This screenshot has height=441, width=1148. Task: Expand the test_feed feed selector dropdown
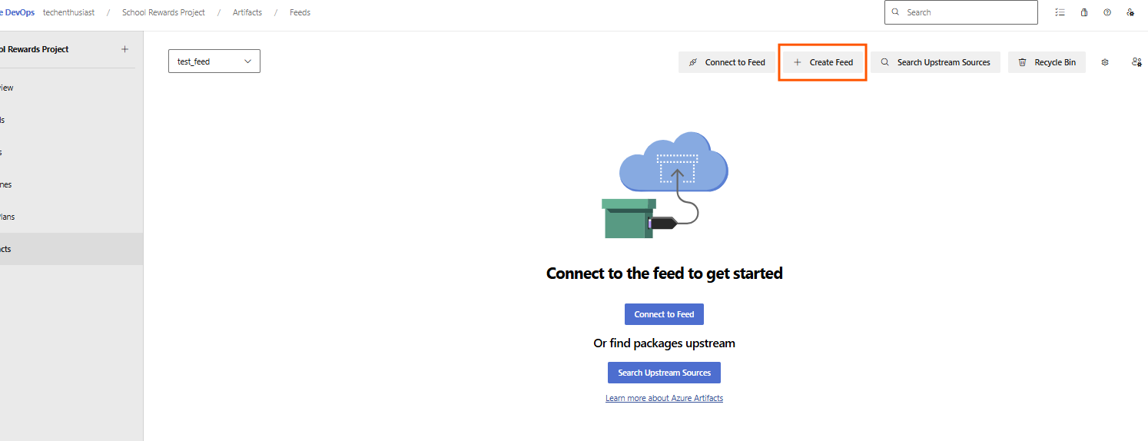[x=214, y=61]
